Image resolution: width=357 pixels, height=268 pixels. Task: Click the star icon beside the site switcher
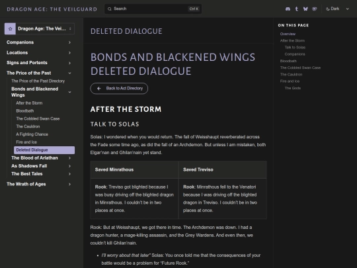(10, 28)
